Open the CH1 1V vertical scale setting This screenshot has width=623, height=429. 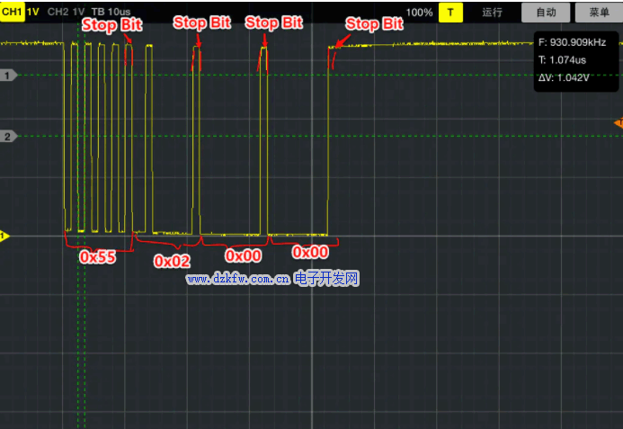(x=33, y=13)
